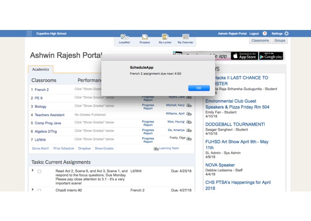Image resolution: width=311 pixels, height=221 pixels.
Task: Open the French 2 classroom
Action: pyautogui.click(x=42, y=89)
